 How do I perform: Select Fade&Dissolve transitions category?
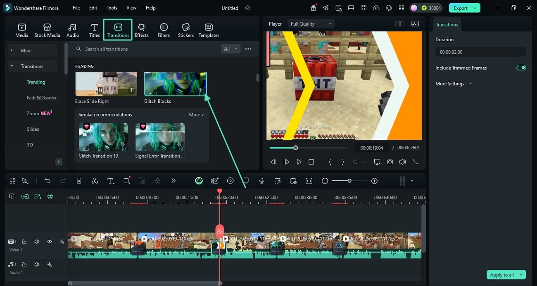click(42, 98)
